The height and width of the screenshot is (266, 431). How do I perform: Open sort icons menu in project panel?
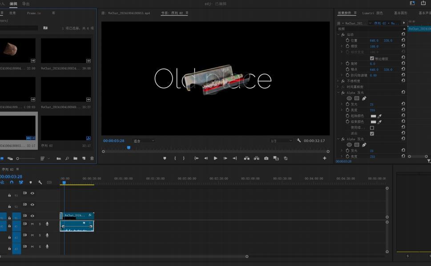pos(42,158)
